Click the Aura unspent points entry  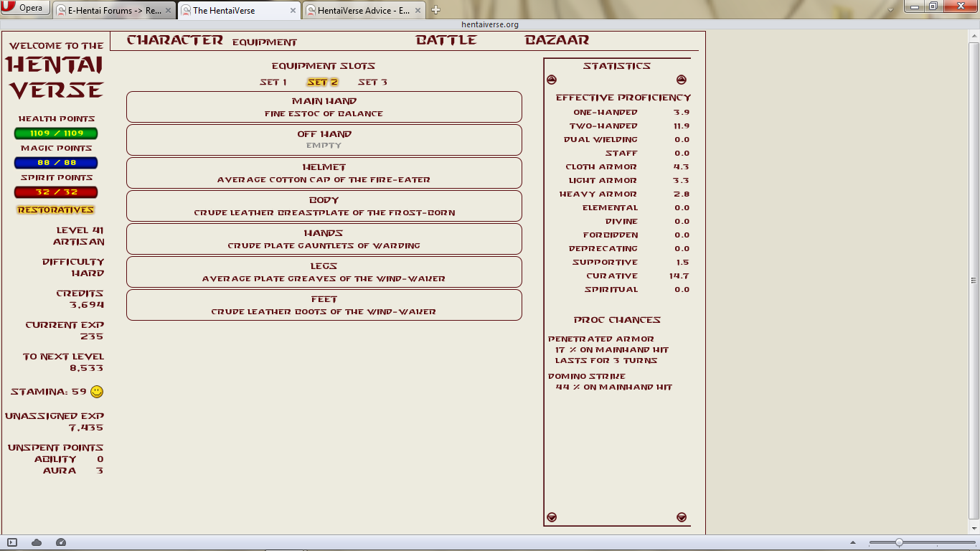point(73,471)
